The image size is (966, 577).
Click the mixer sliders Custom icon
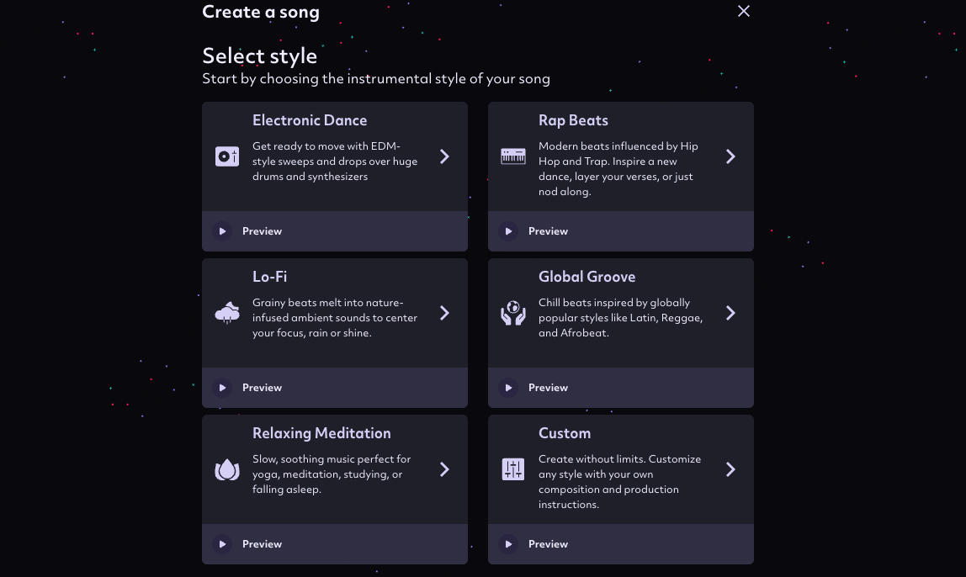tap(513, 469)
